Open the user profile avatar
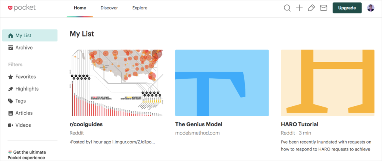 pos(371,8)
